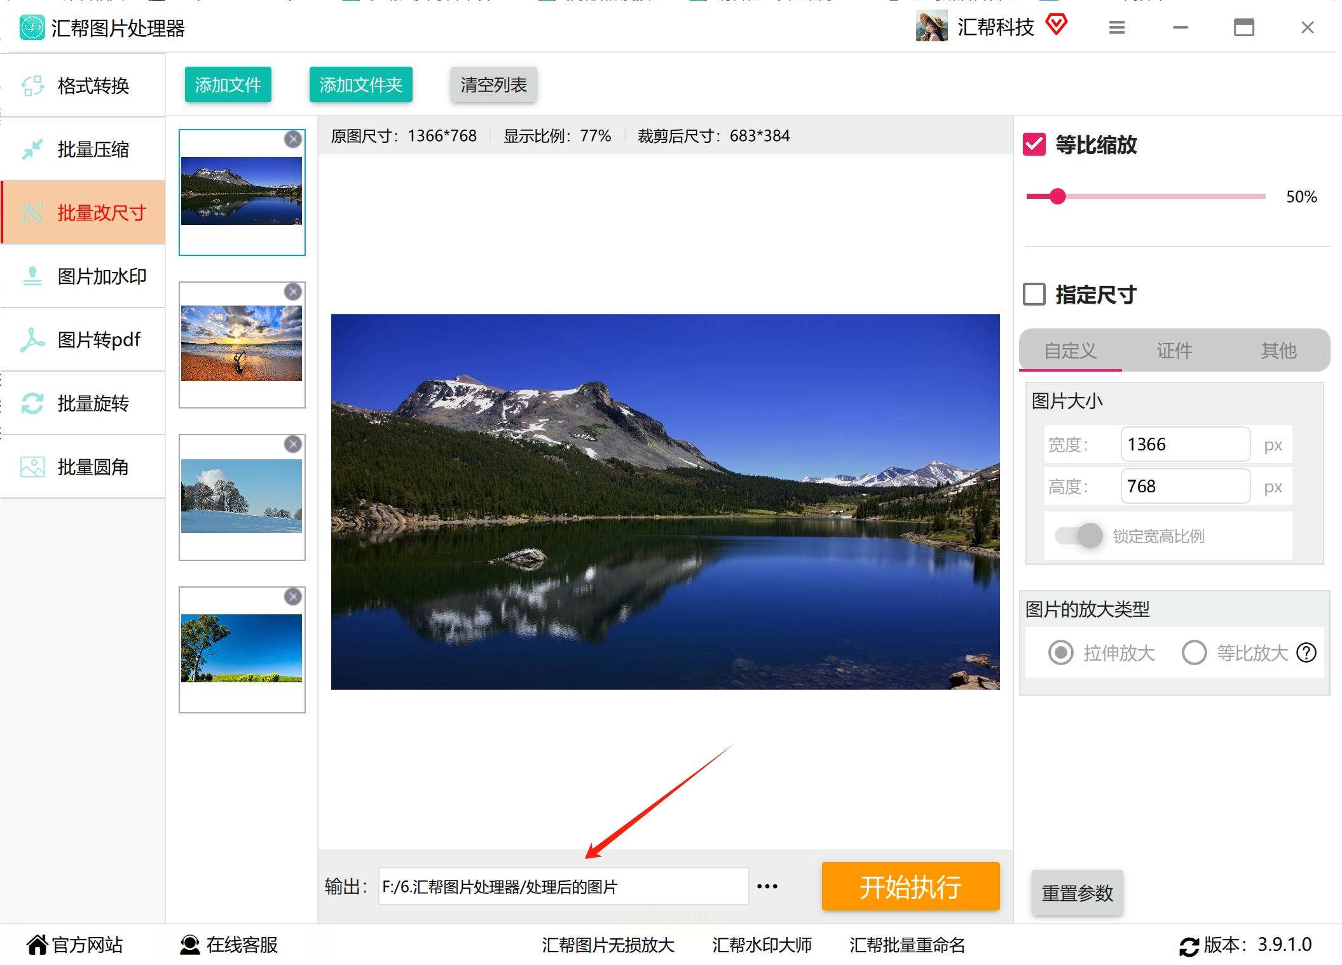Click the 图片转pdf icon
Image resolution: width=1342 pixels, height=965 pixels.
32,340
